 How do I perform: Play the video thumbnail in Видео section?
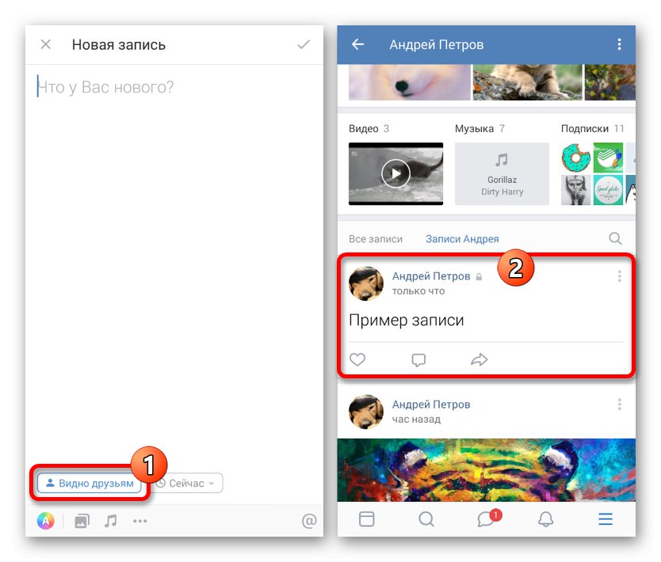tap(395, 173)
